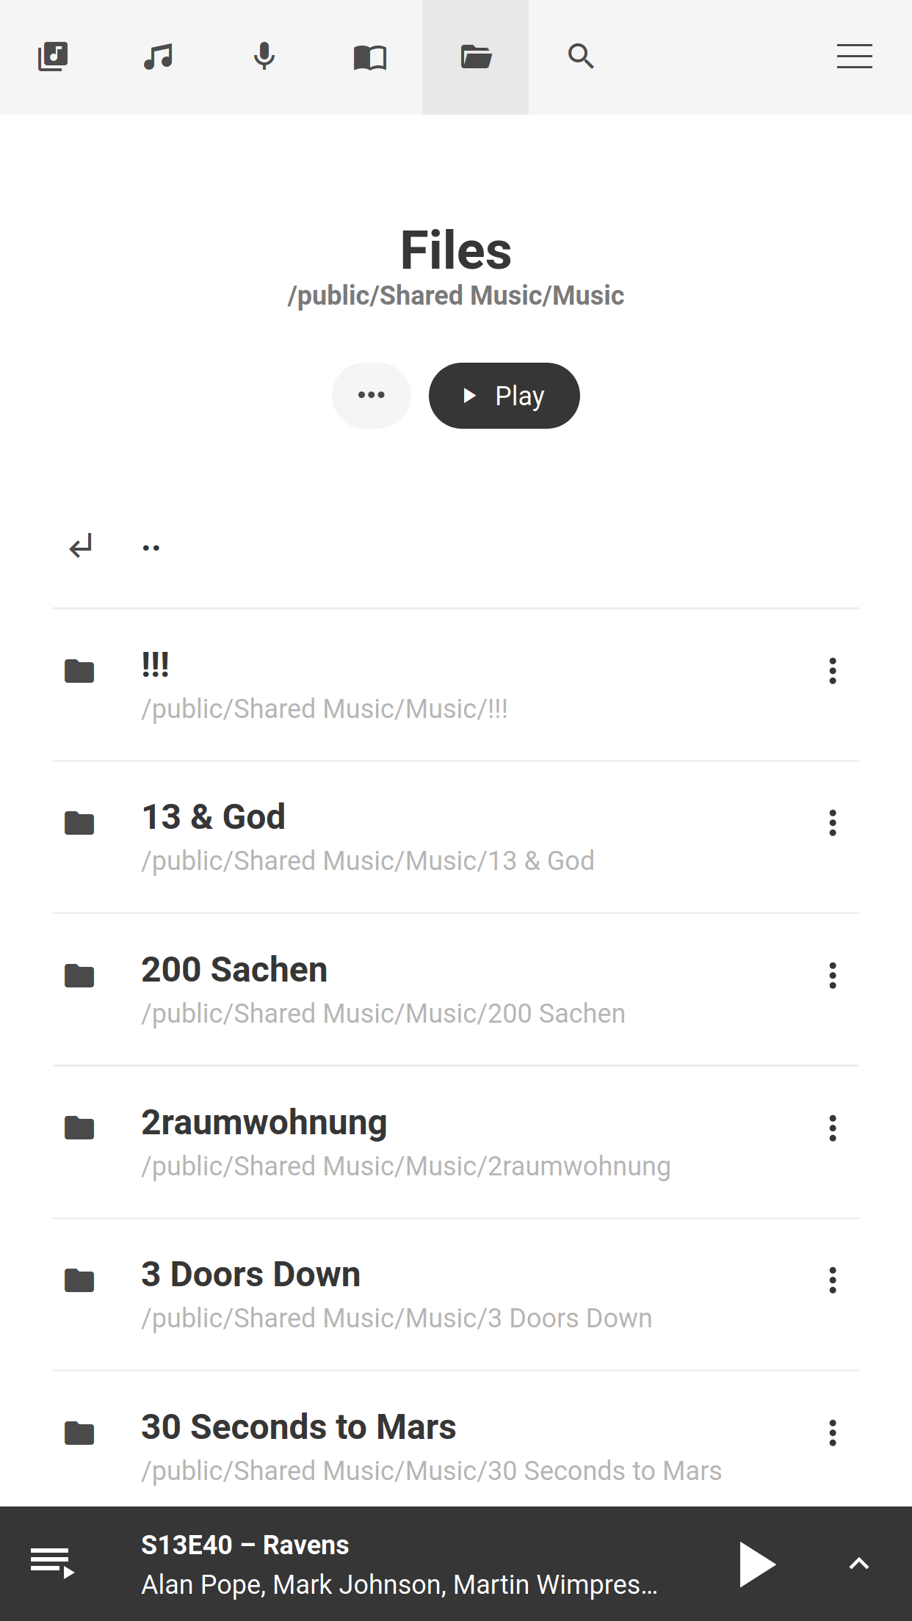Click the three-dot options button beside Play
Image resolution: width=912 pixels, height=1621 pixels.
point(372,396)
